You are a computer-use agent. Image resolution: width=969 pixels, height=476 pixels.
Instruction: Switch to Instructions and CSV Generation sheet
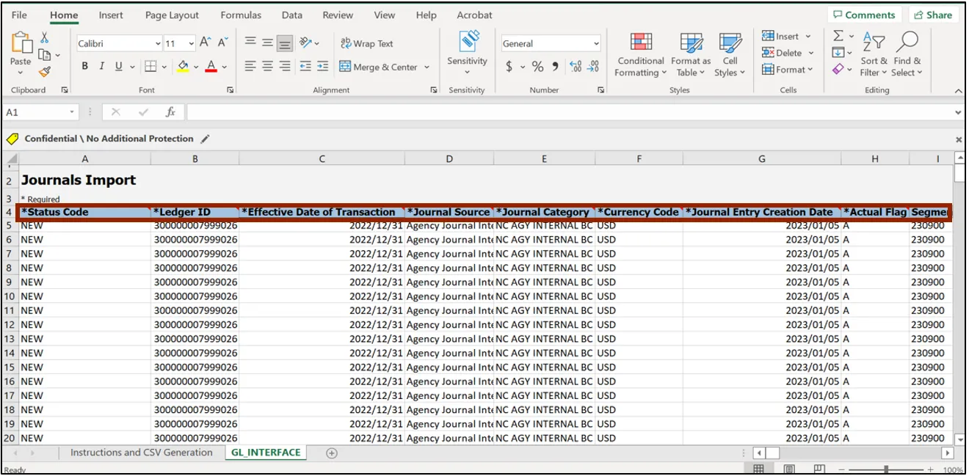pos(141,453)
